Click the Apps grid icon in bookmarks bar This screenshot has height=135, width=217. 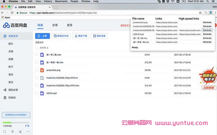3,17
